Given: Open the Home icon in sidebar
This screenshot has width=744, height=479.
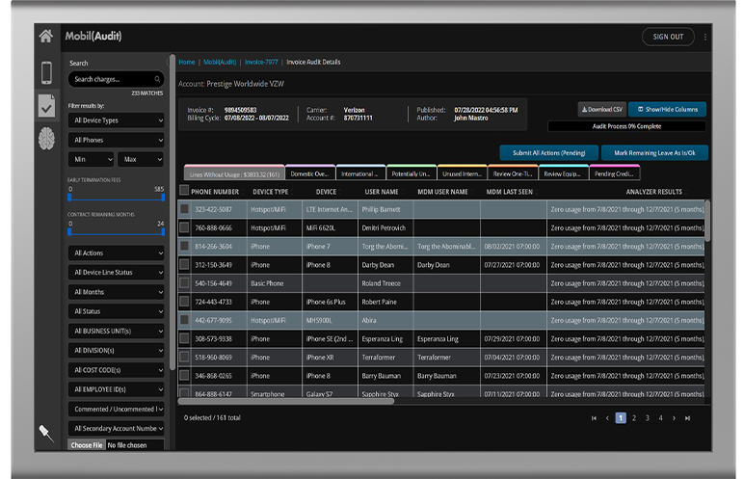Looking at the screenshot, I should click(45, 37).
